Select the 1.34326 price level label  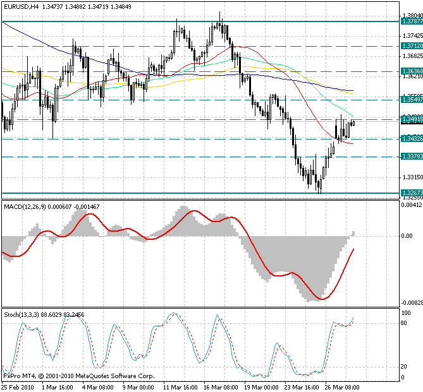coord(412,138)
